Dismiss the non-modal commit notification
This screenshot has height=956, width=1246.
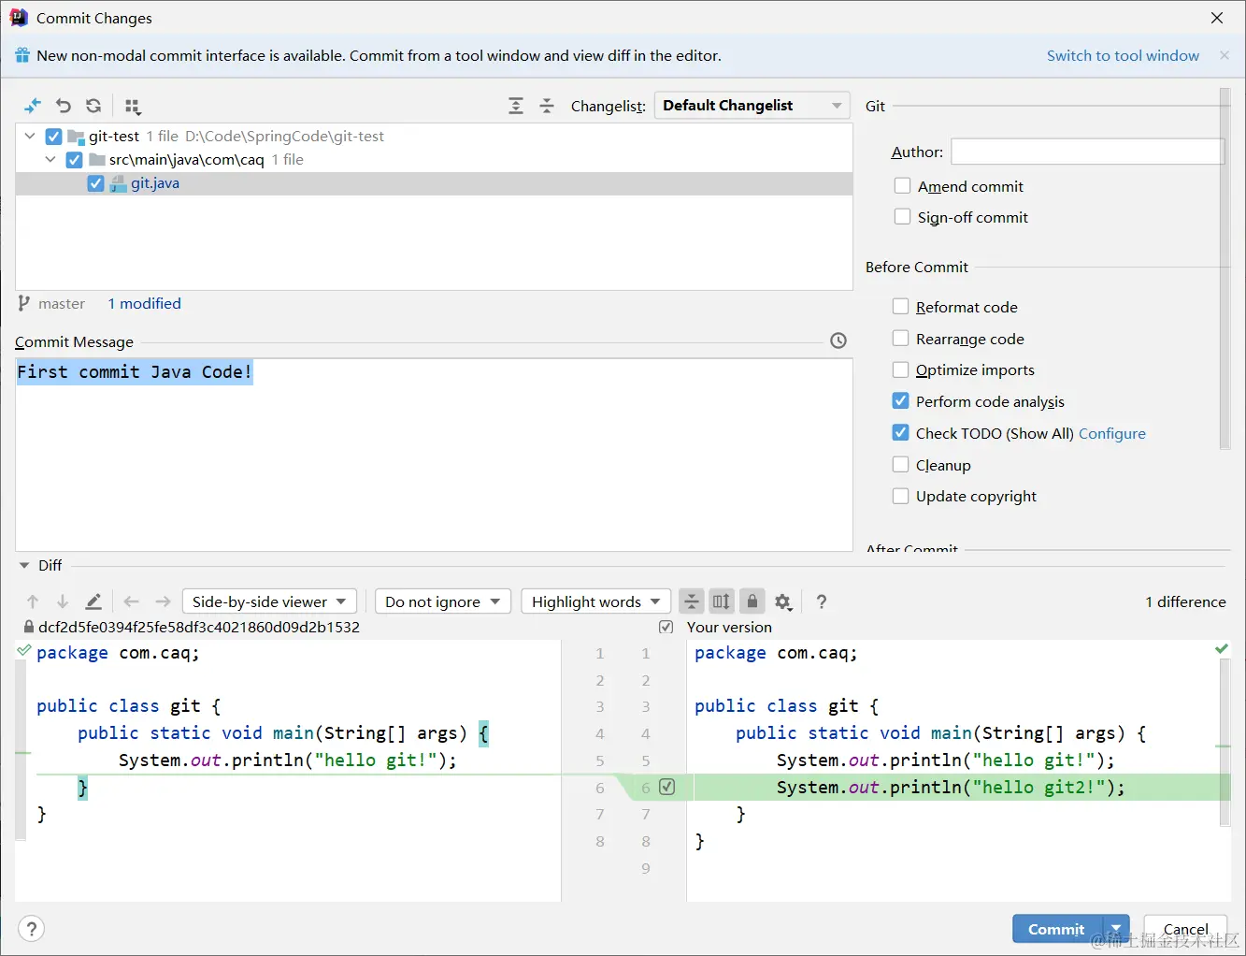click(1225, 55)
